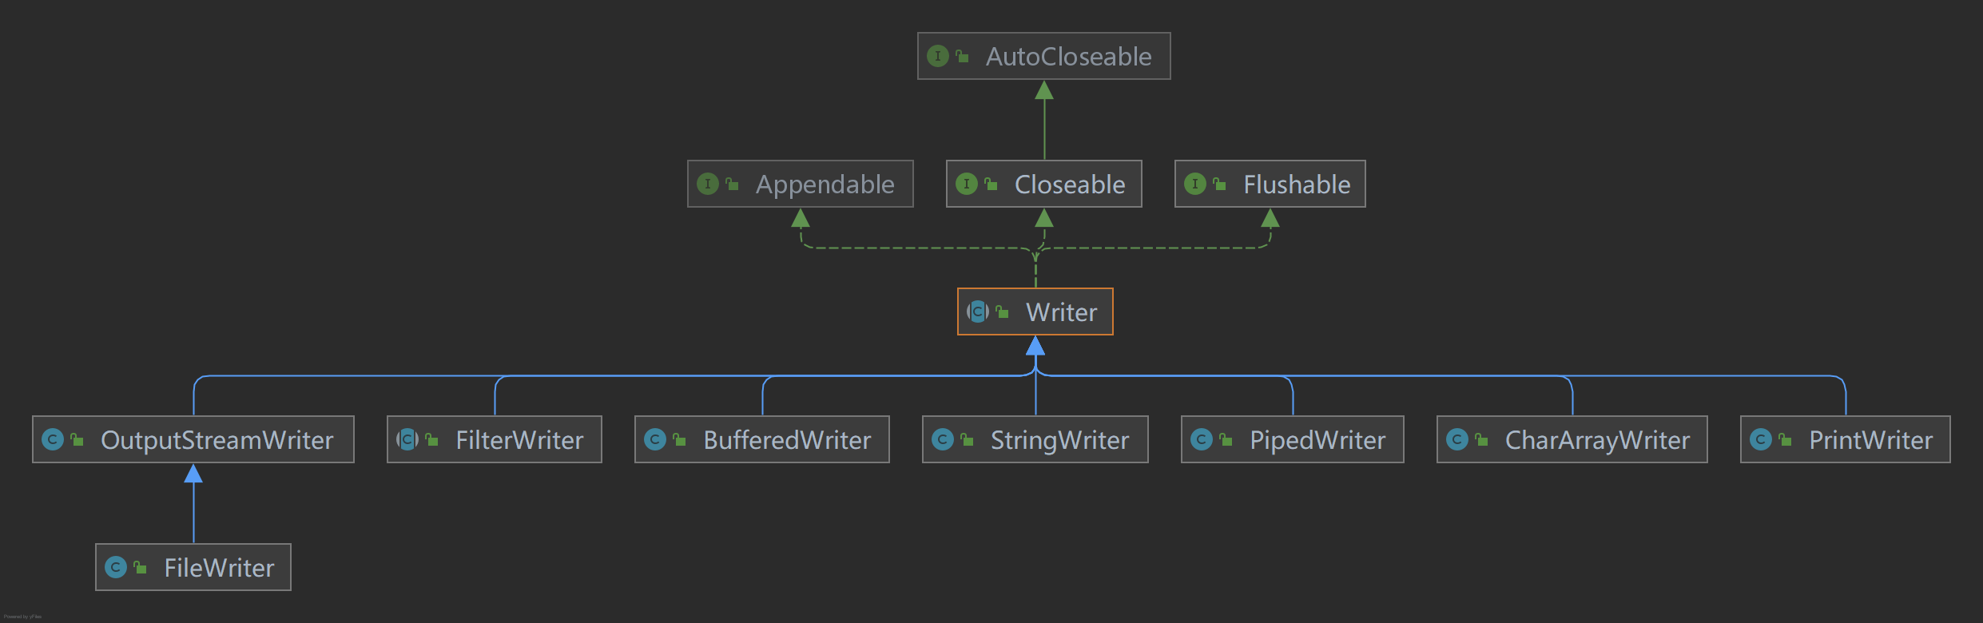
Task: Select the CharArrayWriter class label
Action: tap(1597, 440)
